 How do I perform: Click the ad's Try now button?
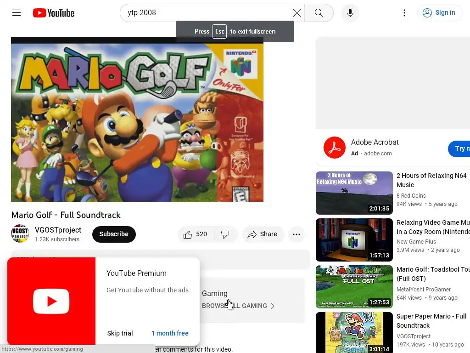tap(460, 148)
